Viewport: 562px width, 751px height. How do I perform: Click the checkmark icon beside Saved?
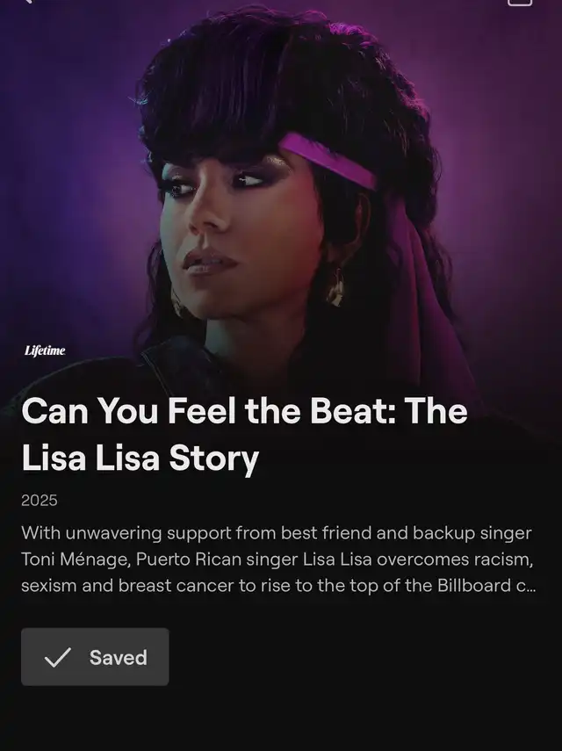[x=58, y=657]
